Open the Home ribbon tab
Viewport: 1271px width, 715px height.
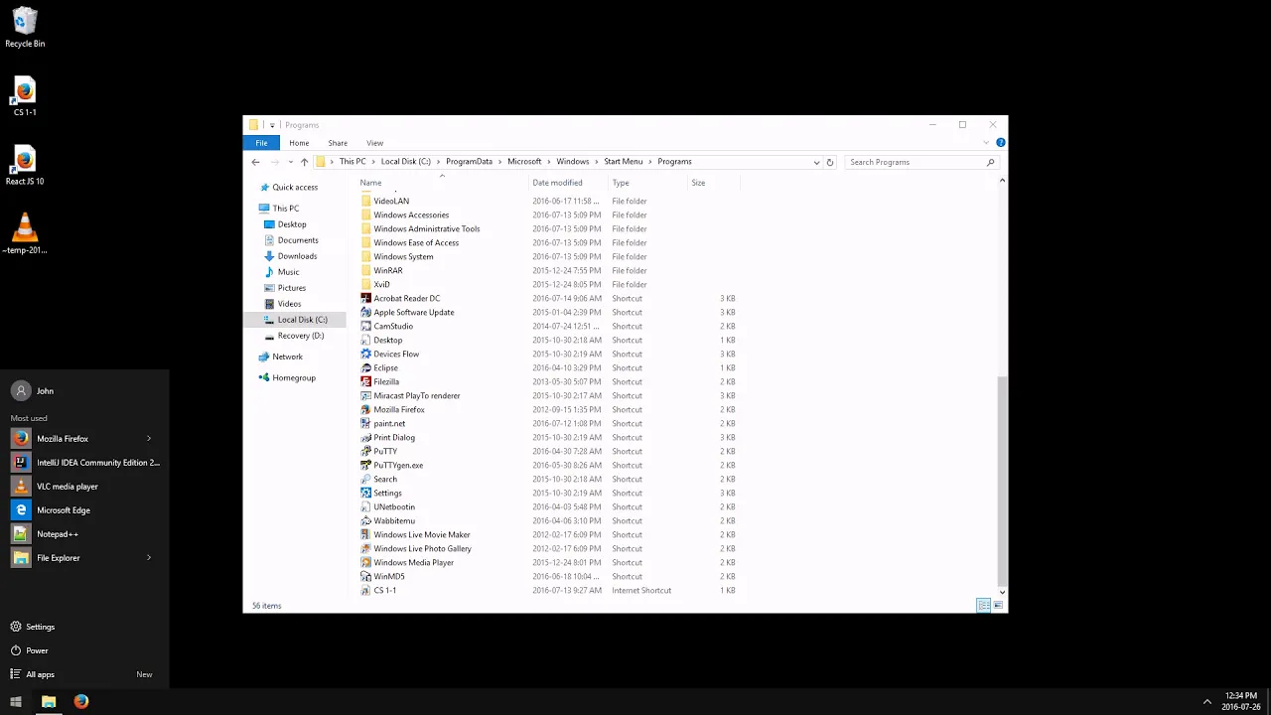tap(299, 143)
